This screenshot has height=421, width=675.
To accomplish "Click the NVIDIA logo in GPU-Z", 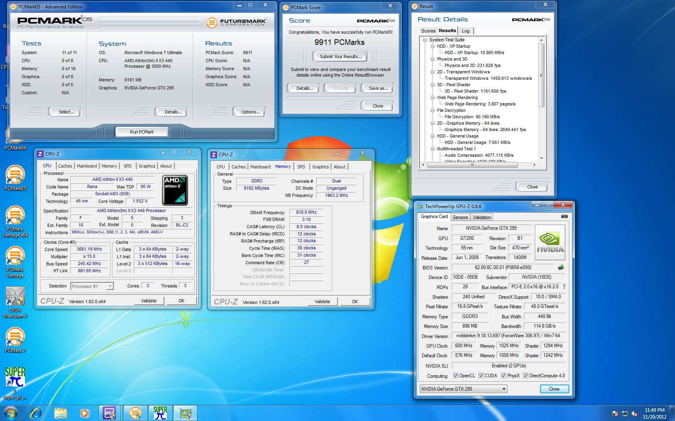I will pos(550,242).
